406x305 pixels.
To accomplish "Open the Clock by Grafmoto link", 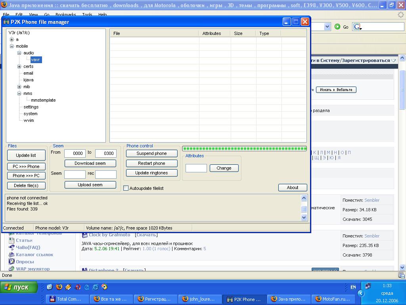I will [x=109, y=235].
